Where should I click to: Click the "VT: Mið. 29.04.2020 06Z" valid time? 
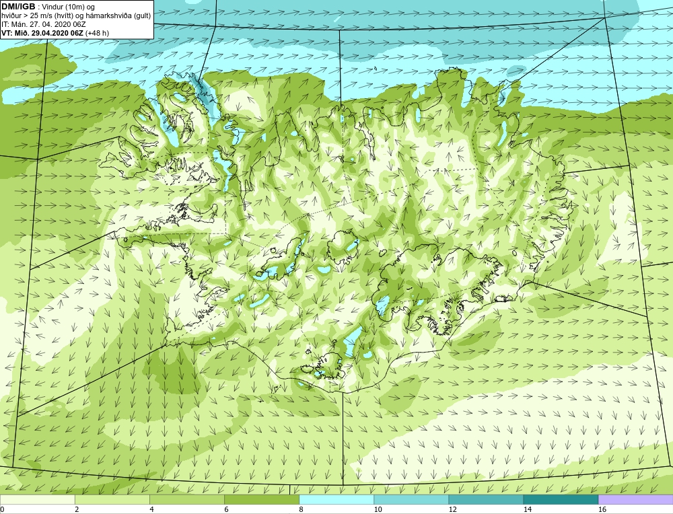42,33
